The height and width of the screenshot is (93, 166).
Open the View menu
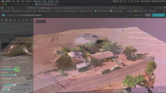pyautogui.click(x=23, y=1)
